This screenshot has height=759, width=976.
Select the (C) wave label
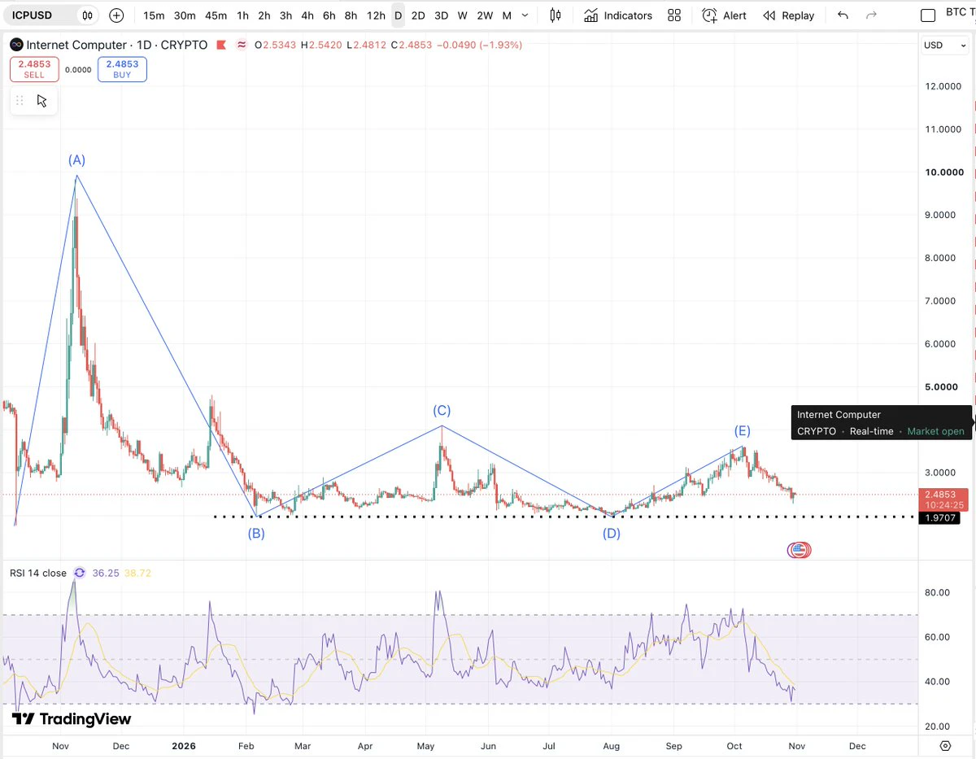[x=442, y=411]
